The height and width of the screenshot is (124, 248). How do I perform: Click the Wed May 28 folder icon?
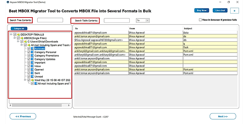(x=32, y=80)
